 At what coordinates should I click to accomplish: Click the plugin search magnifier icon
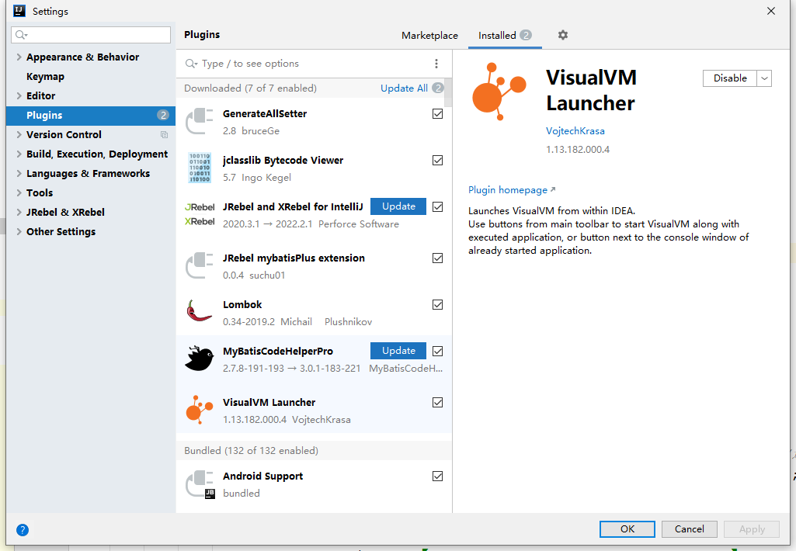pos(191,64)
